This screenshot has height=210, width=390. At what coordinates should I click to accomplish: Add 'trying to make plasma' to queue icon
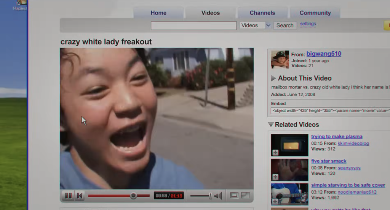tap(275, 153)
